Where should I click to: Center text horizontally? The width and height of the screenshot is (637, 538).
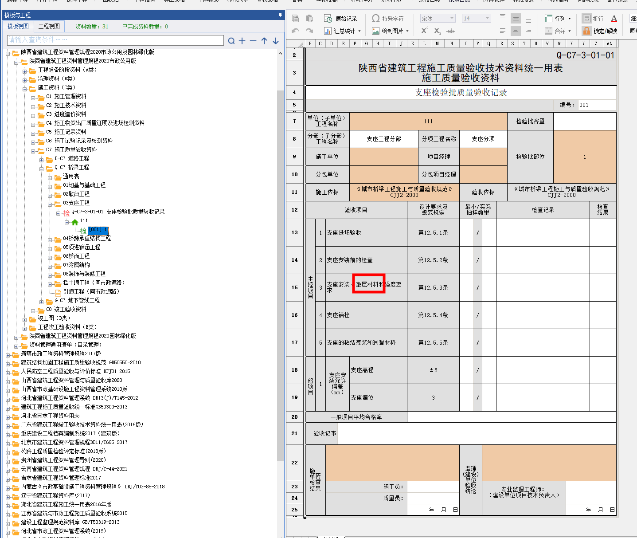coord(516,31)
